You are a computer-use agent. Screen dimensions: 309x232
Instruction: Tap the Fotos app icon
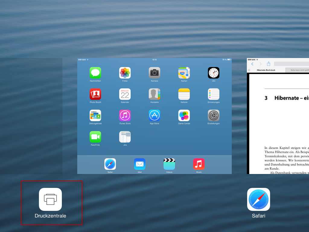[125, 73]
